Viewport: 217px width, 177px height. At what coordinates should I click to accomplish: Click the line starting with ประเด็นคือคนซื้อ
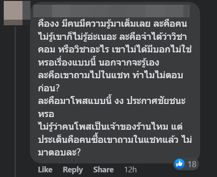pos(115,140)
